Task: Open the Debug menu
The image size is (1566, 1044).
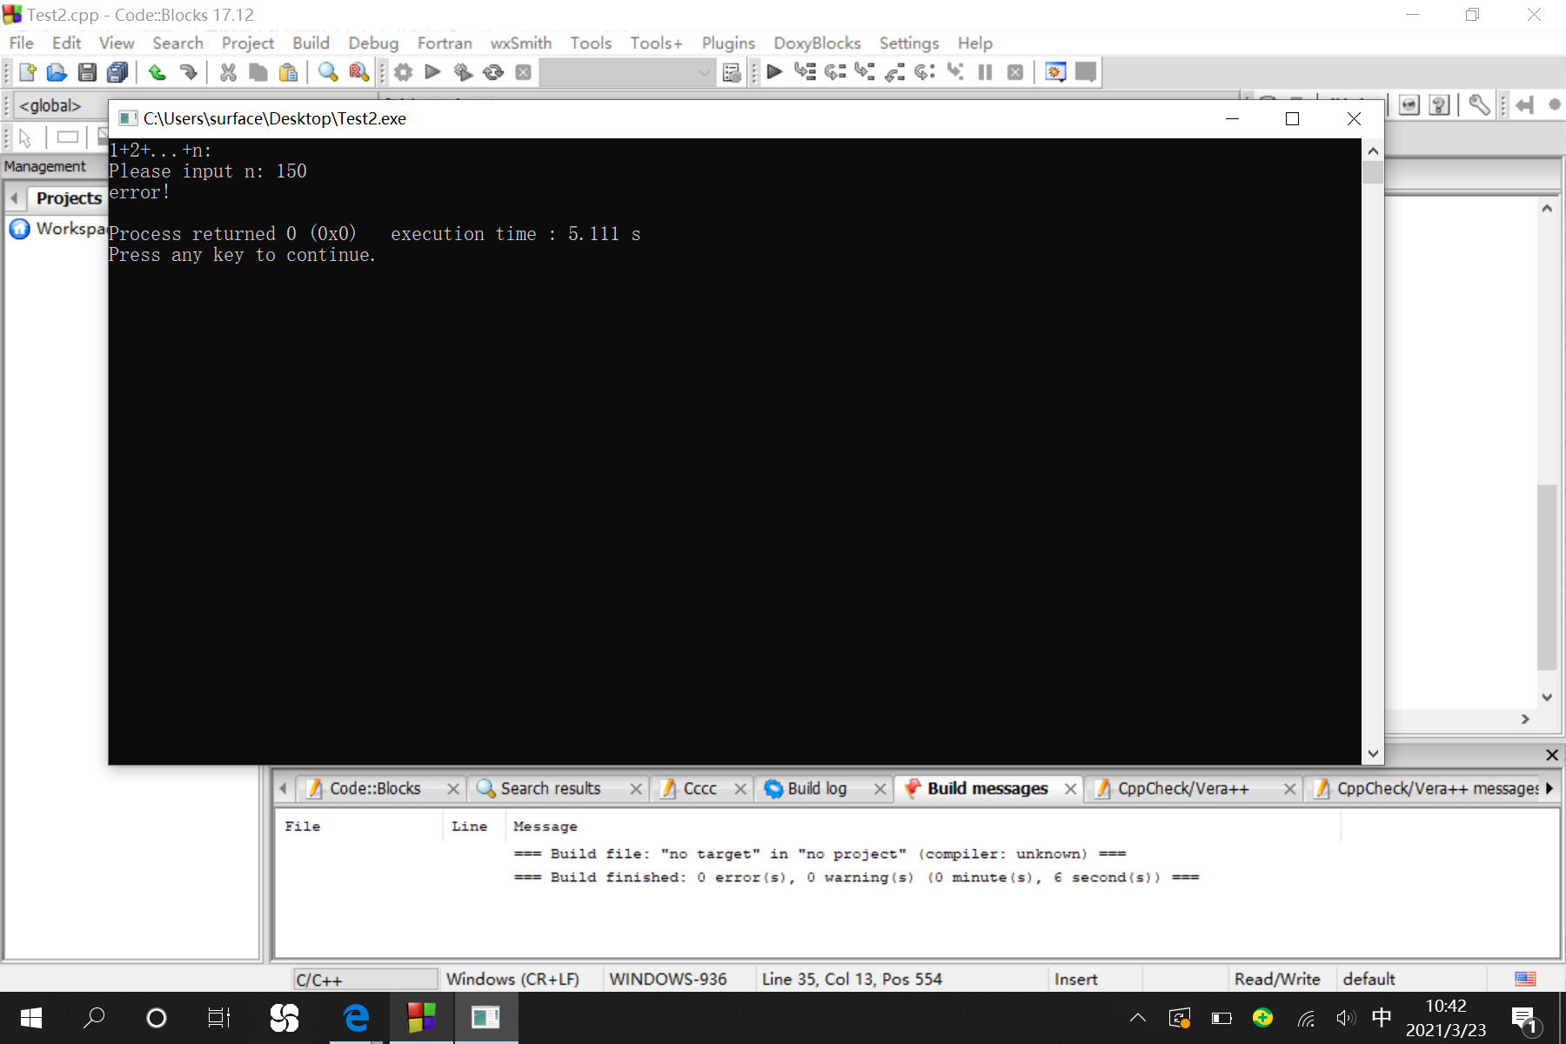Action: pos(373,43)
